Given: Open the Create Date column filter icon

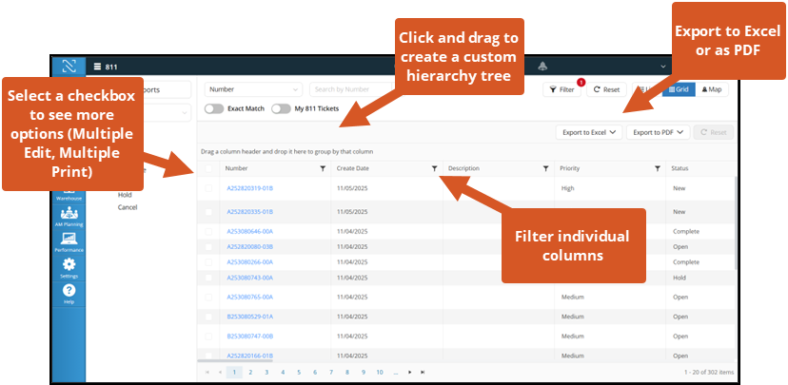Looking at the screenshot, I should point(435,168).
